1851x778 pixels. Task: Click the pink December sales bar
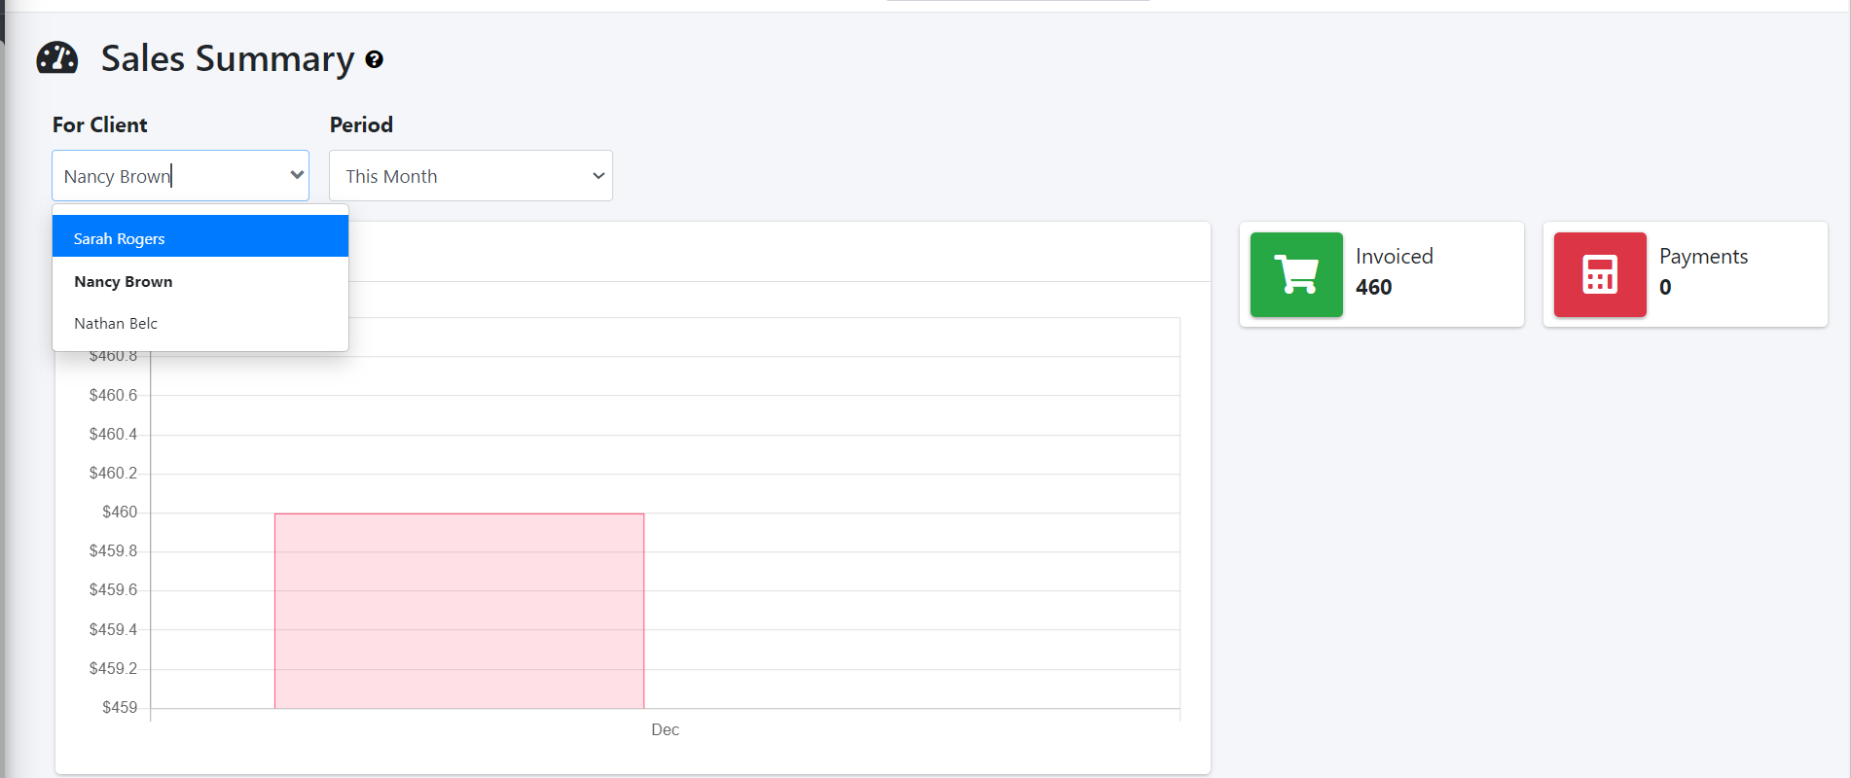pyautogui.click(x=458, y=610)
